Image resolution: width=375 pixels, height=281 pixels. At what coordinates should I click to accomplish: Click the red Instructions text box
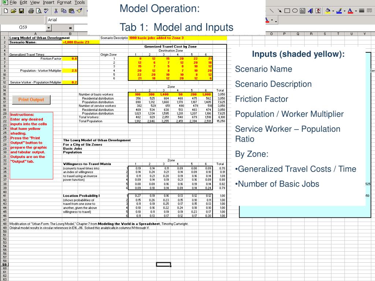pyautogui.click(x=31, y=146)
